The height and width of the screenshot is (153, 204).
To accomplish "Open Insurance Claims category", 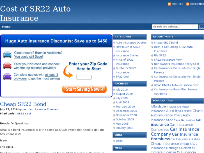I will pos(127,56).
